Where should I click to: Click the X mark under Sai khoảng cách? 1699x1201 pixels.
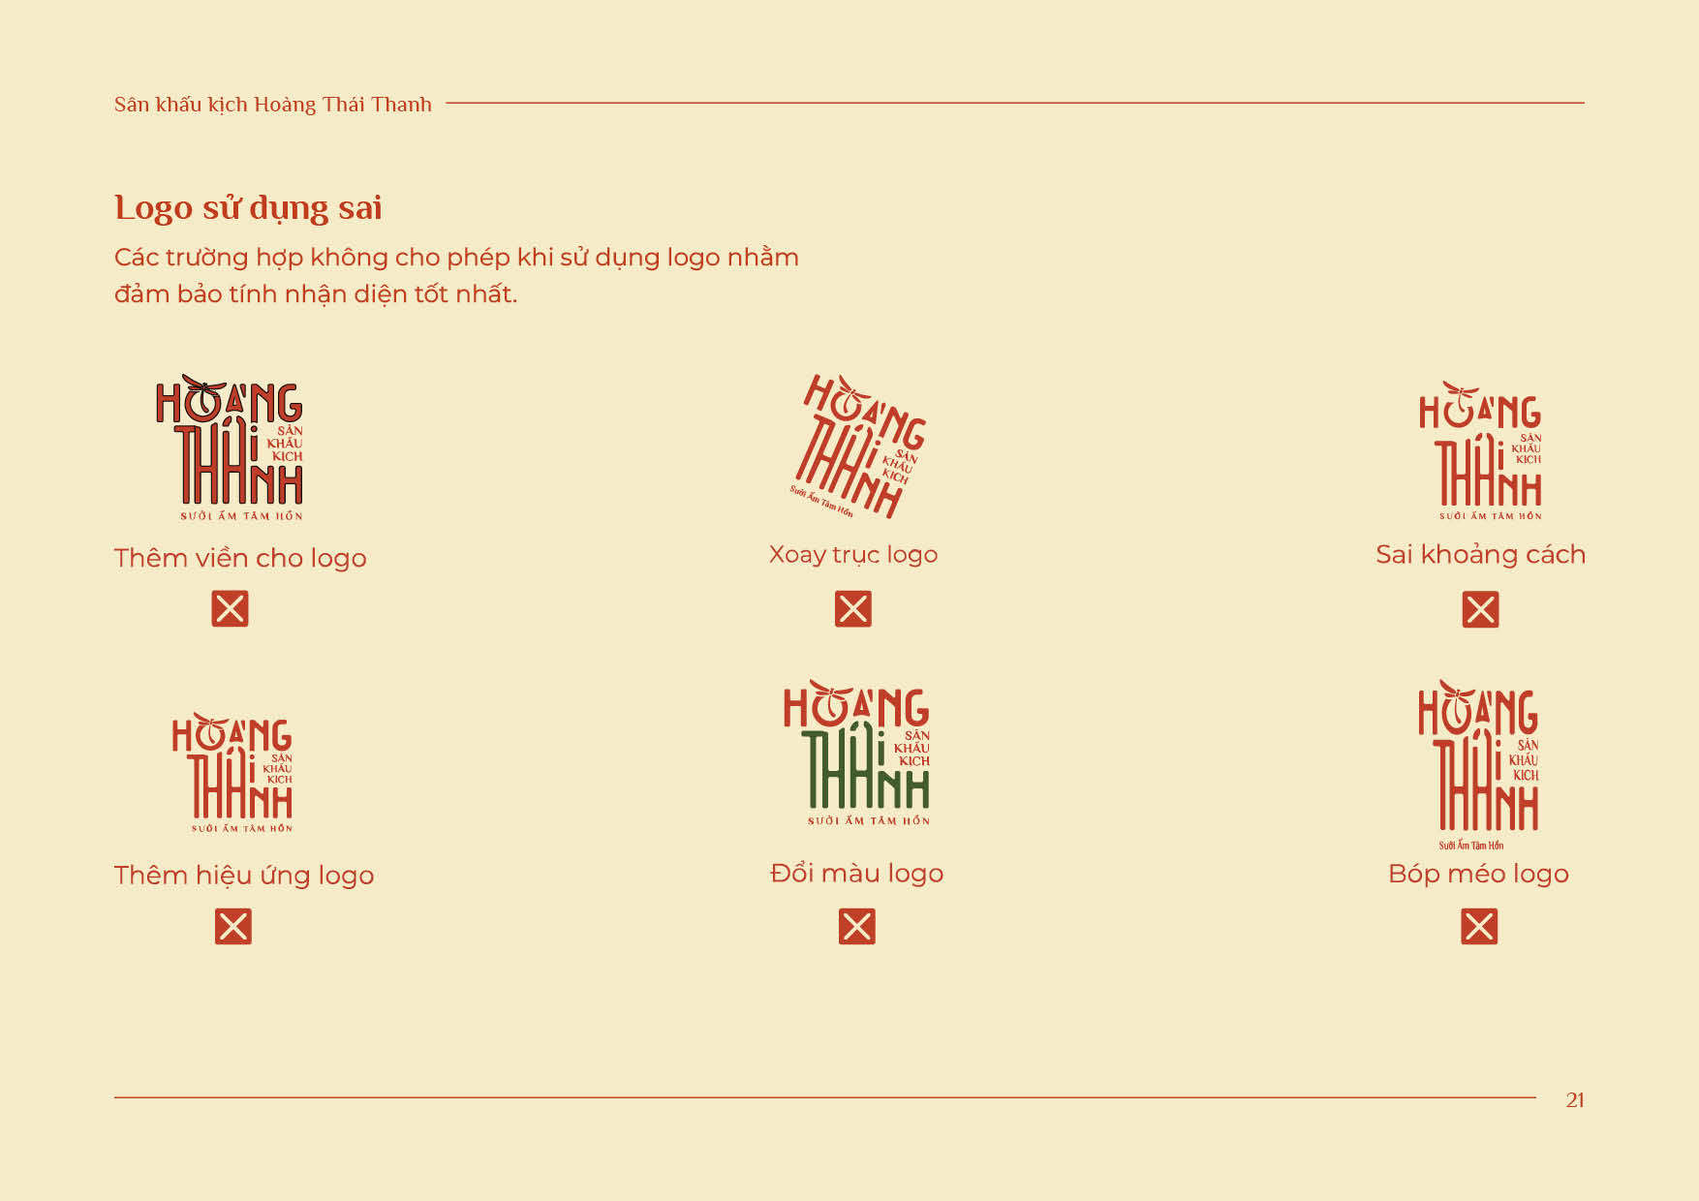pos(1480,610)
